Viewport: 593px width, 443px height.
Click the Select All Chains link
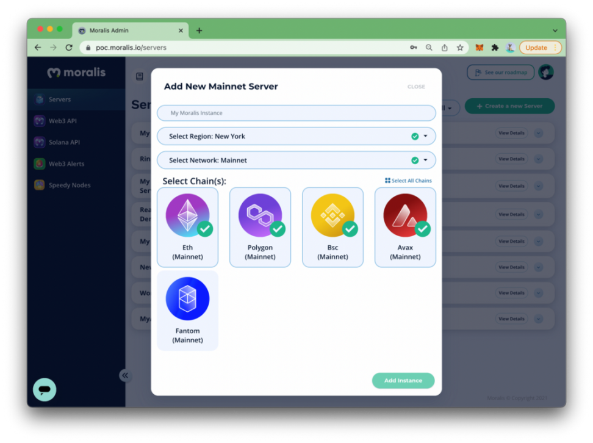tap(408, 181)
